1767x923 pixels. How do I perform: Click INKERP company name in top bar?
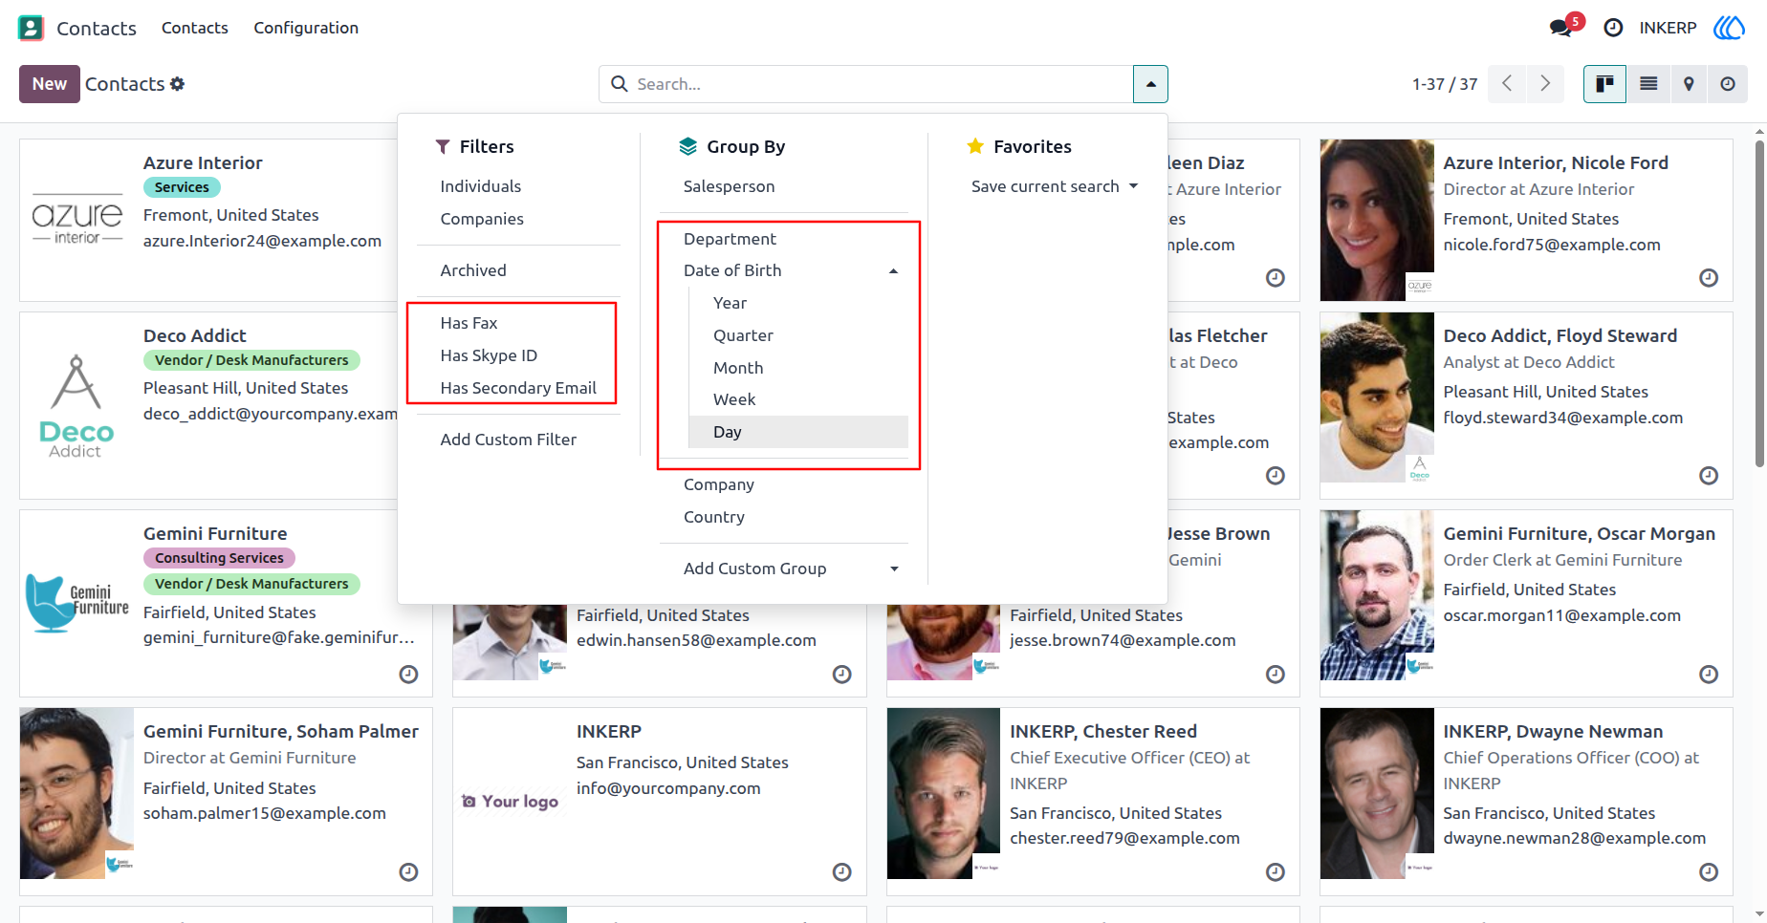pos(1668,28)
